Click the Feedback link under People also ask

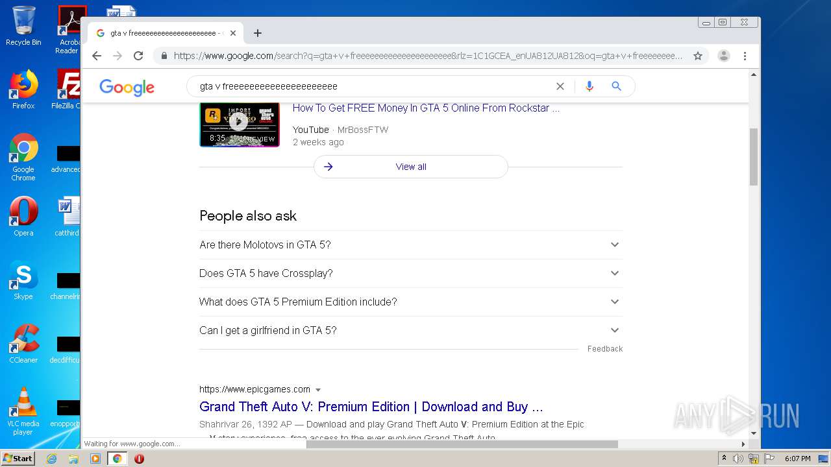605,349
